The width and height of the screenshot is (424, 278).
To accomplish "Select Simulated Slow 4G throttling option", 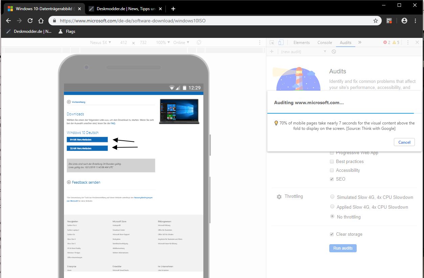I will 333,197.
